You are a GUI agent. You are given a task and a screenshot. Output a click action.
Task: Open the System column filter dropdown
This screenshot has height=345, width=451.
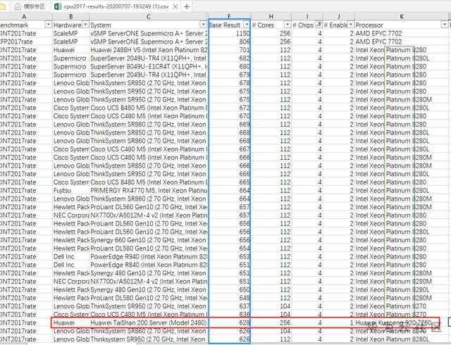click(204, 25)
